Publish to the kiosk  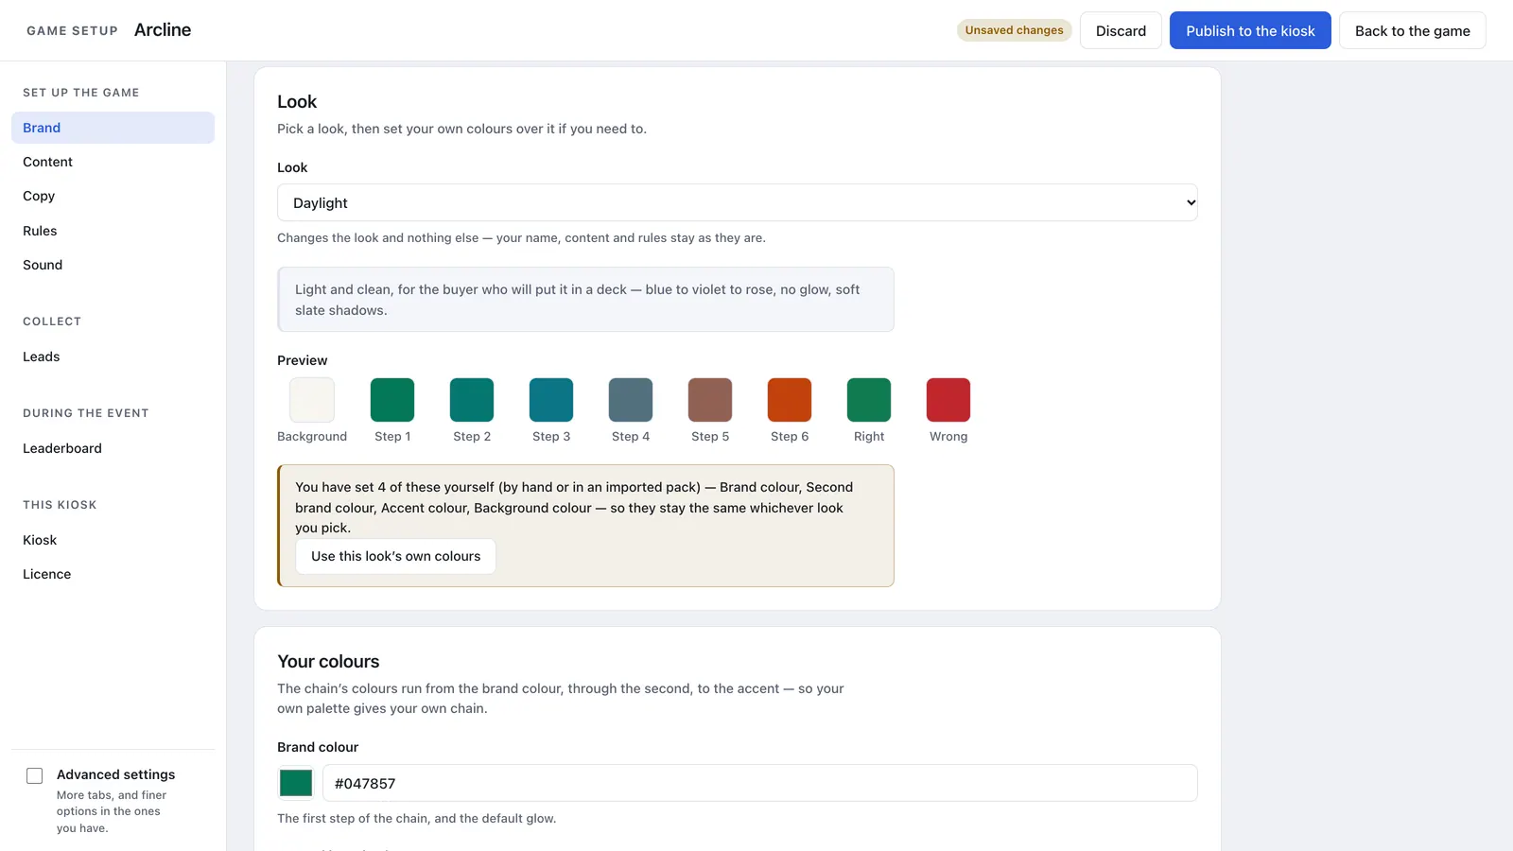1250,30
